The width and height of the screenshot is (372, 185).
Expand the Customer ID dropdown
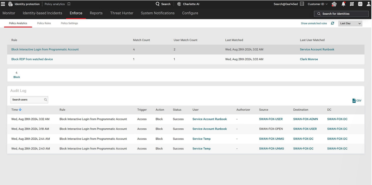318,4
